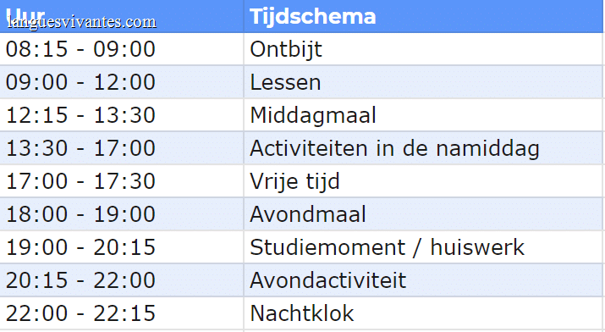Image resolution: width=605 pixels, height=332 pixels.
Task: Select the Ontbijt cell
Action: [423, 49]
